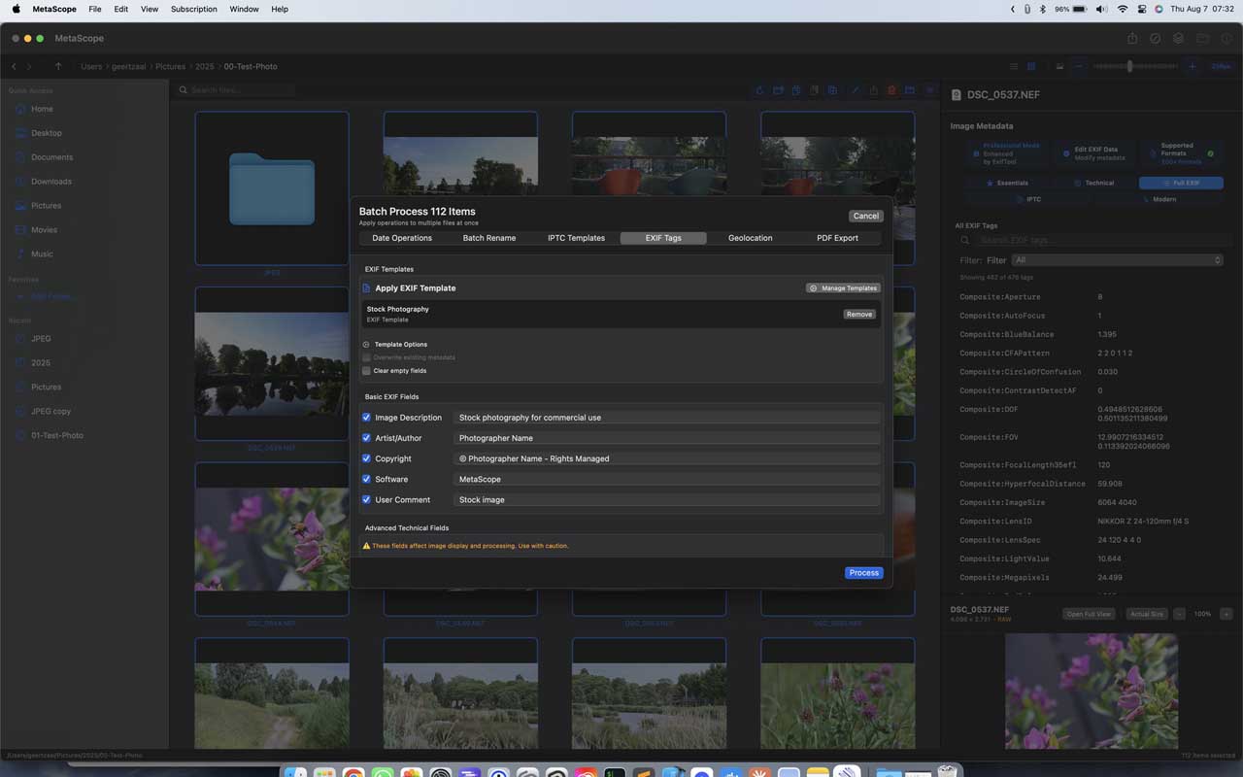Click the minus zoom-out thumbnail button
The height and width of the screenshot is (777, 1243).
coord(1079,66)
